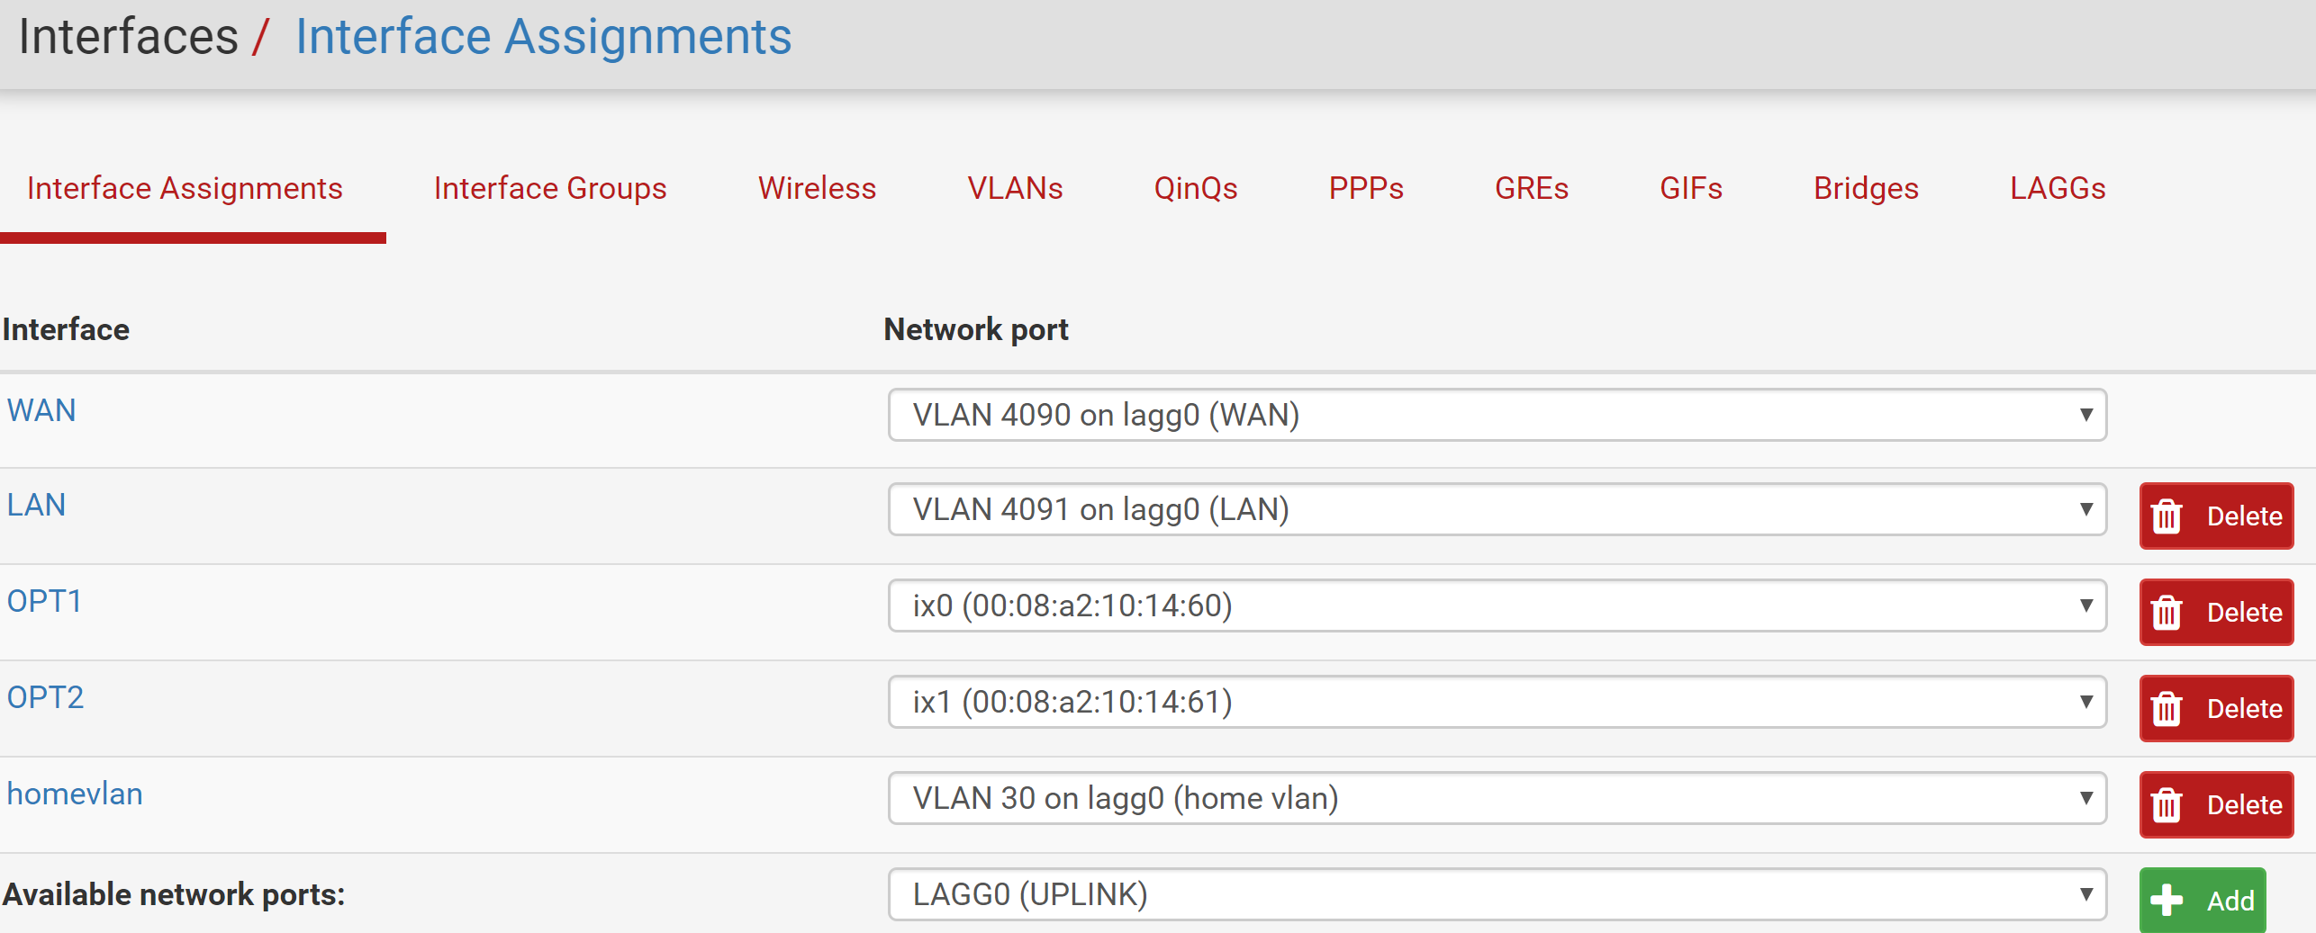The height and width of the screenshot is (933, 2316).
Task: Expand the OPT1 ix0 port dropdown
Action: pos(1497,606)
